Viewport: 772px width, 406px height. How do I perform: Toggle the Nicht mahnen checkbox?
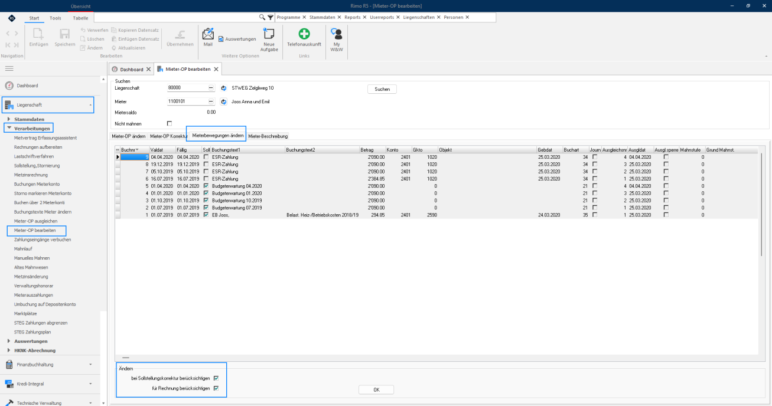coord(170,123)
